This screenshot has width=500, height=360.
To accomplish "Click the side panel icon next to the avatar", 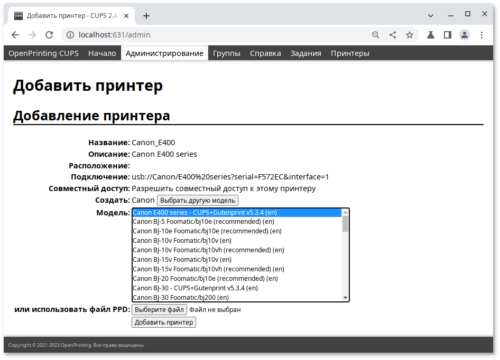I will pos(448,34).
